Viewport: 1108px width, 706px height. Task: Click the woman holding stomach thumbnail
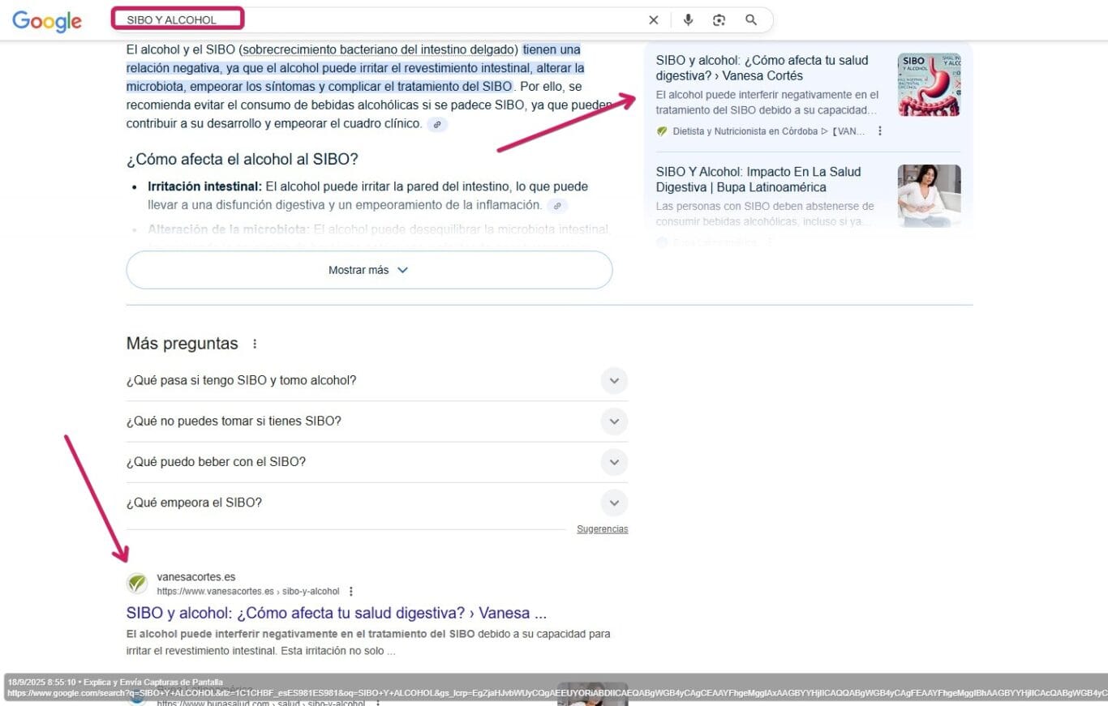pyautogui.click(x=929, y=195)
